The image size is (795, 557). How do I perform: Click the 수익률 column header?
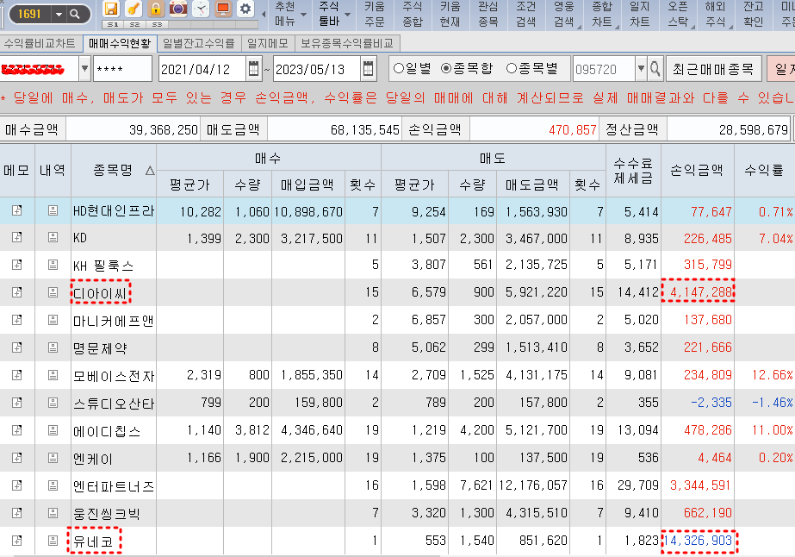(764, 170)
